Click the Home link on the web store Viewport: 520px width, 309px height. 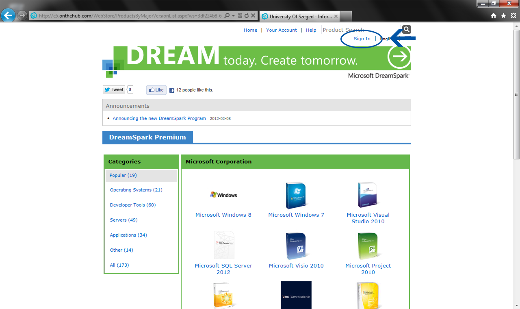pyautogui.click(x=250, y=30)
